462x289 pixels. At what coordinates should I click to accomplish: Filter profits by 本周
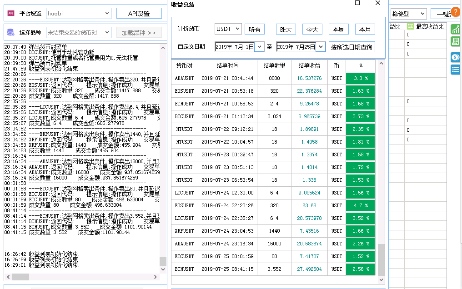point(339,30)
